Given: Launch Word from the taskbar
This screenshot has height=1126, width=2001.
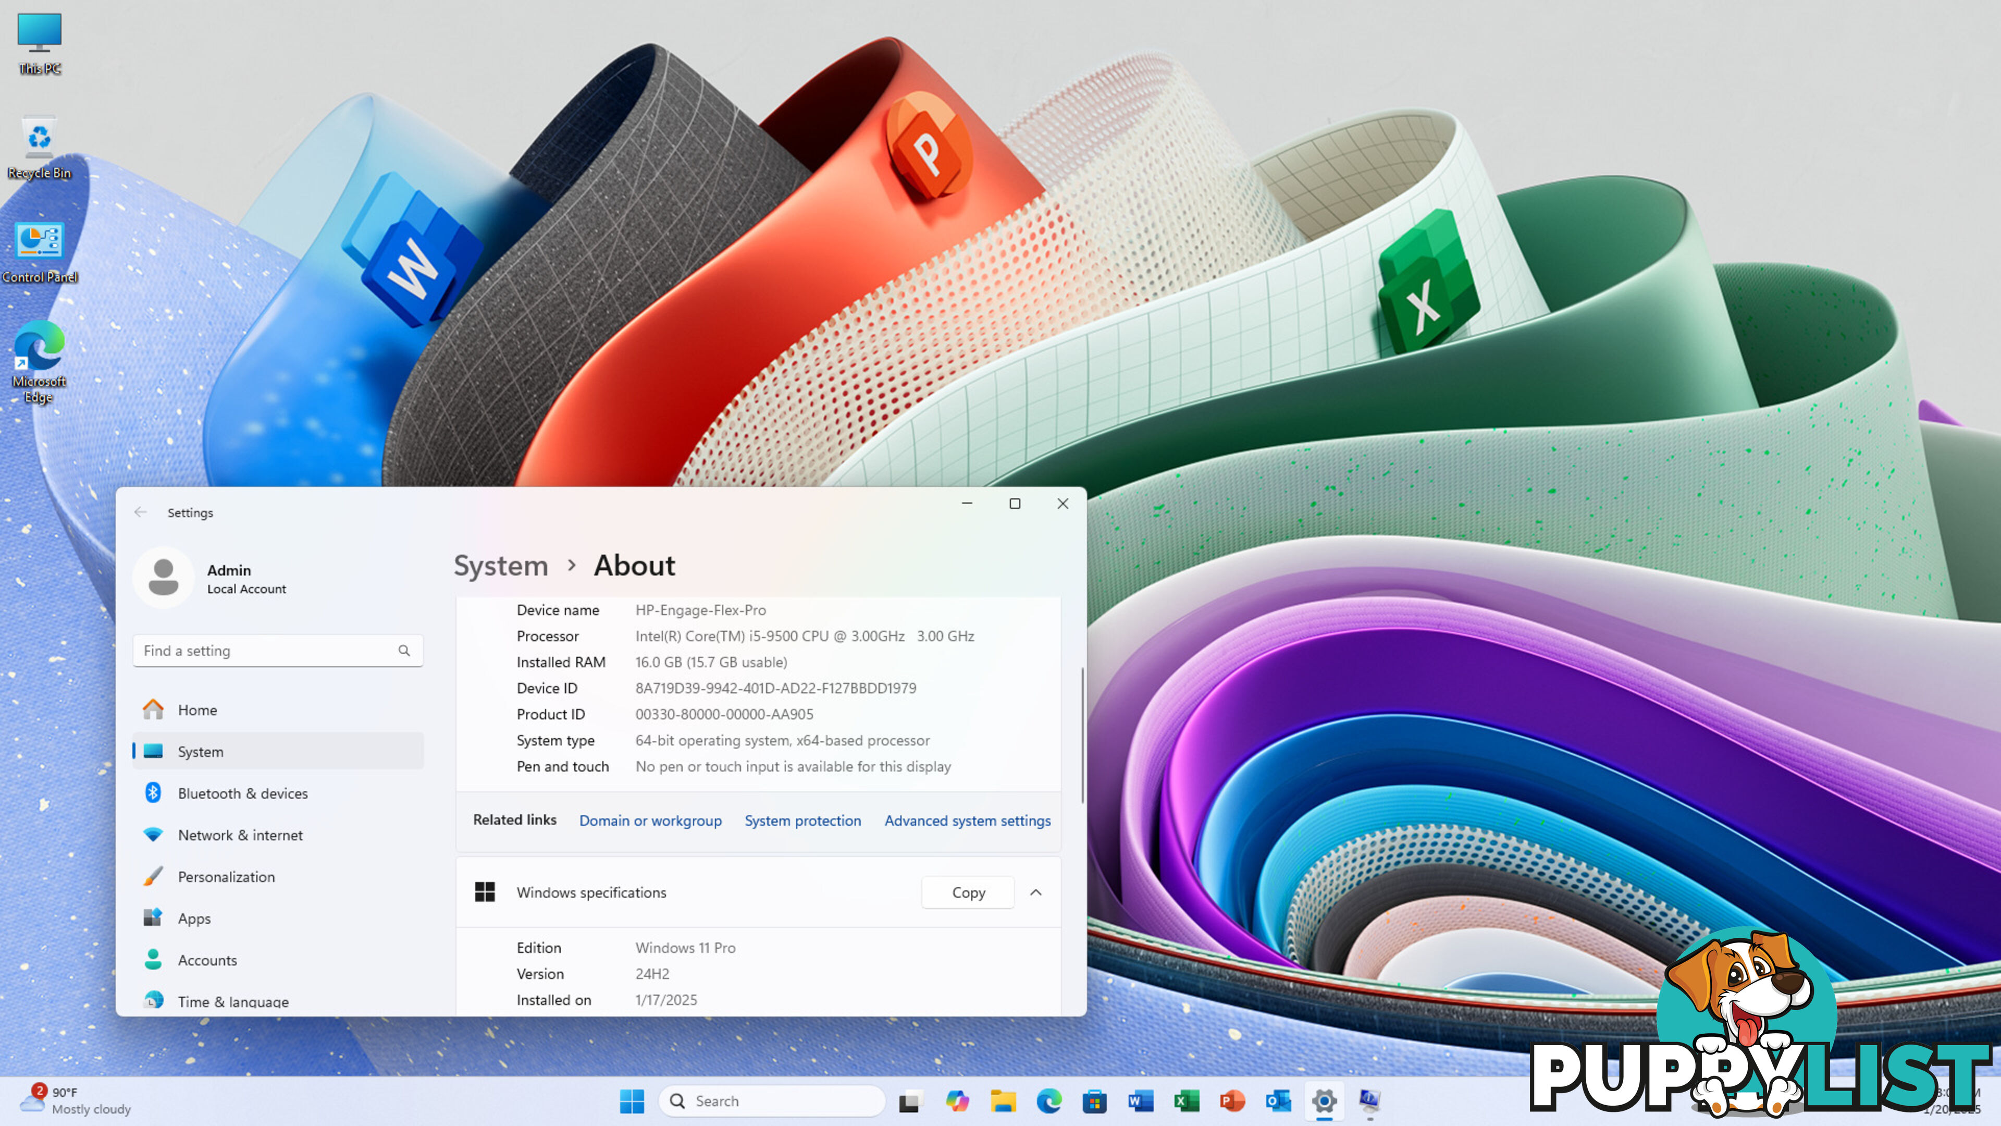Looking at the screenshot, I should 1140,1100.
